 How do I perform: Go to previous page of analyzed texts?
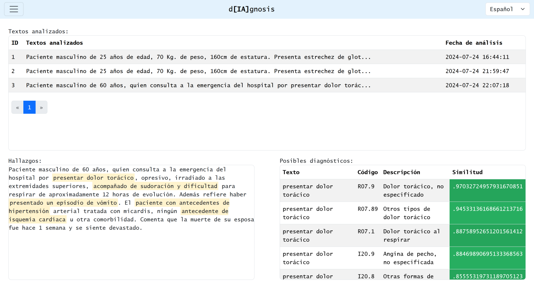click(17, 107)
